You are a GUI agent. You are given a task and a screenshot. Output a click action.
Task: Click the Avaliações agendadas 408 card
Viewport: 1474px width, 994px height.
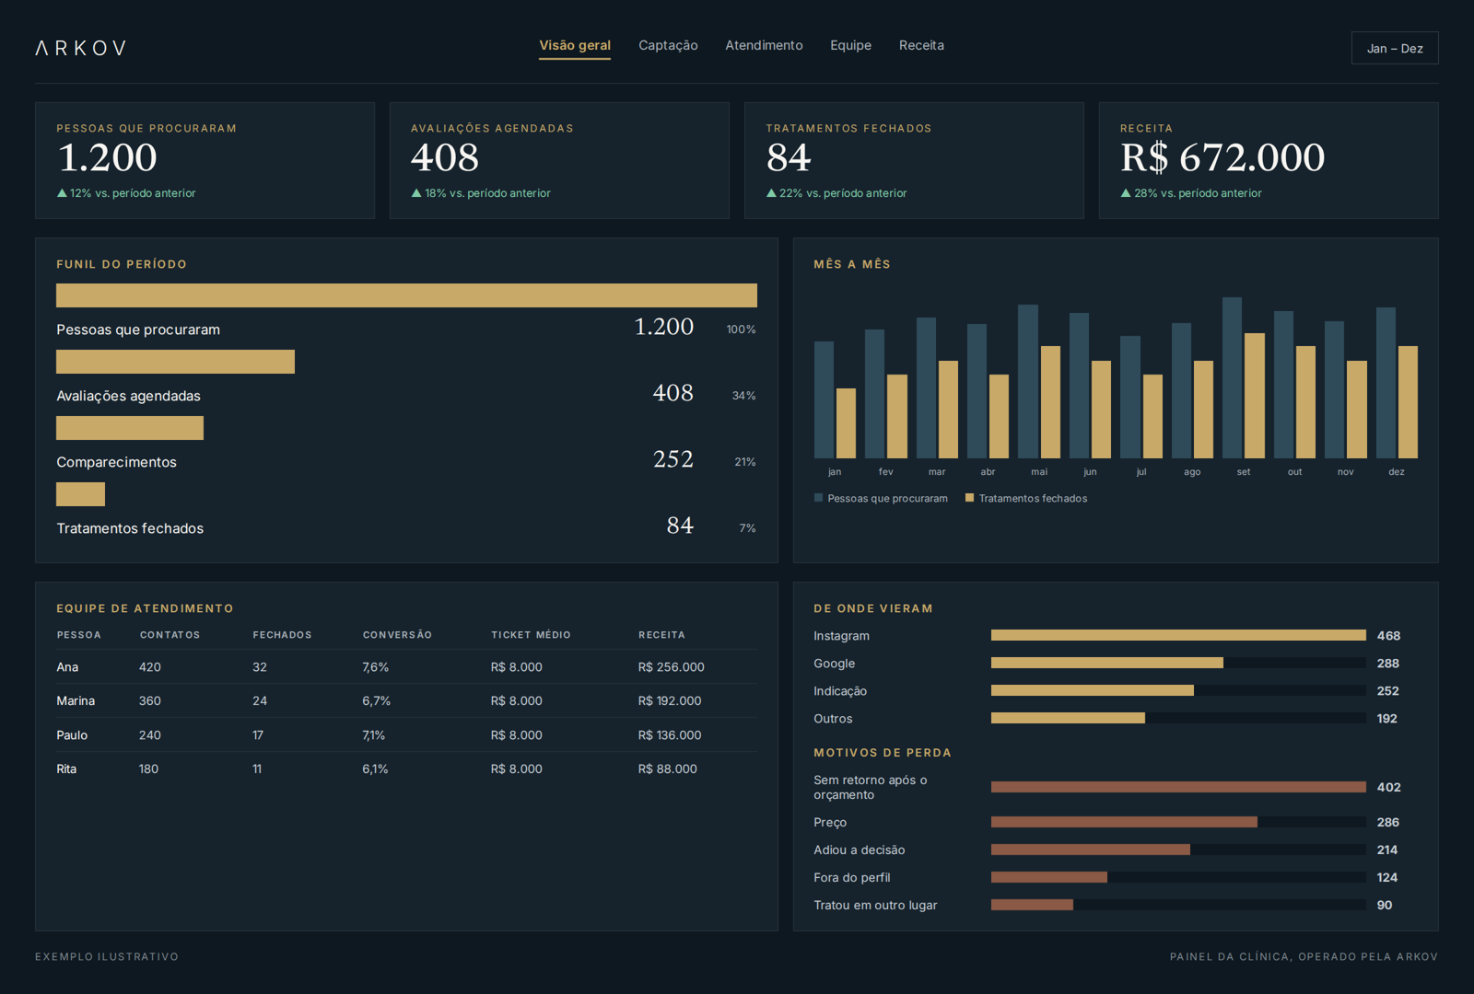point(559,160)
